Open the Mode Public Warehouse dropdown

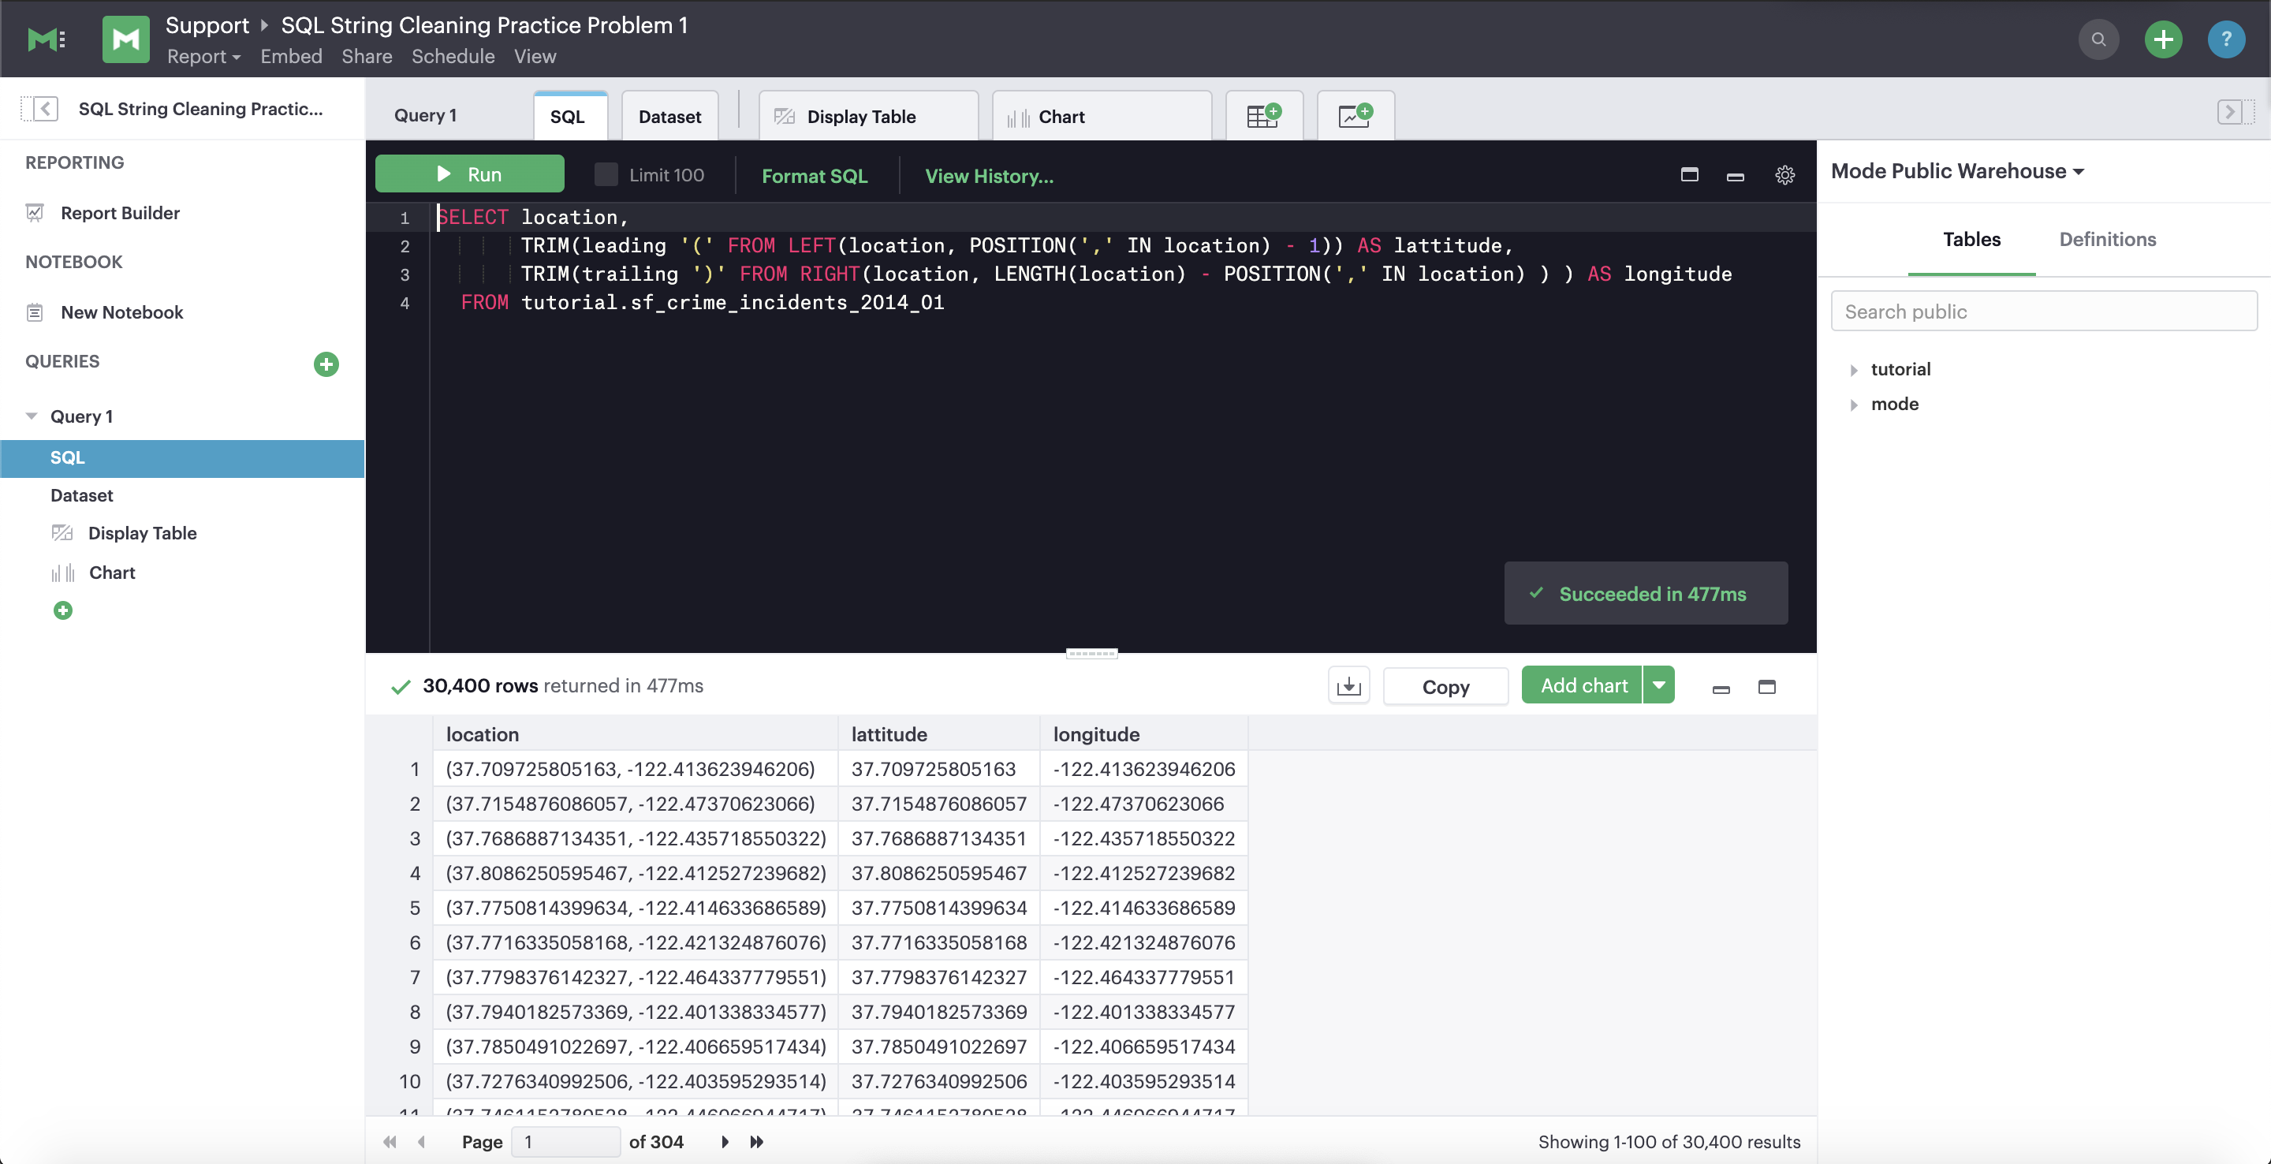pos(1957,171)
